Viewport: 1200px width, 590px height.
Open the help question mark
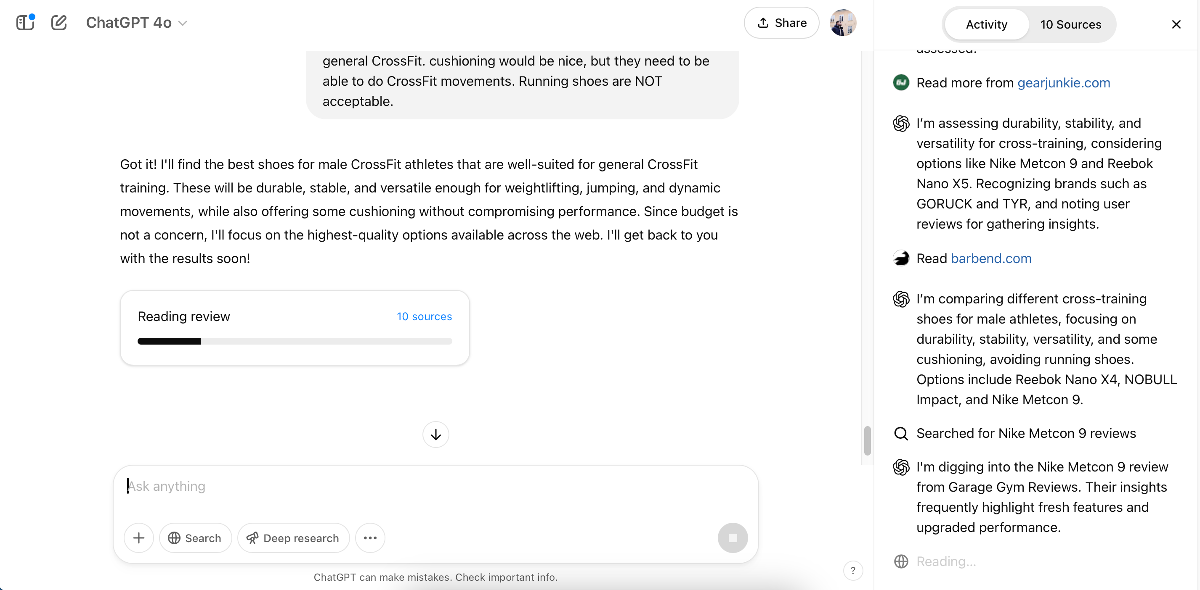(x=852, y=570)
